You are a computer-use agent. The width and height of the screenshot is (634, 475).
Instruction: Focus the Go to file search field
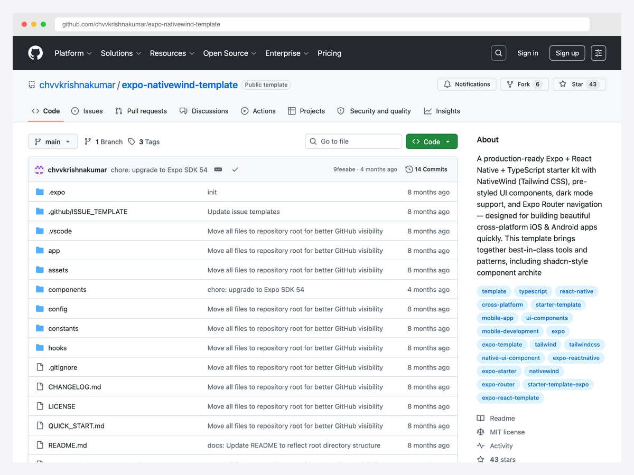click(353, 141)
